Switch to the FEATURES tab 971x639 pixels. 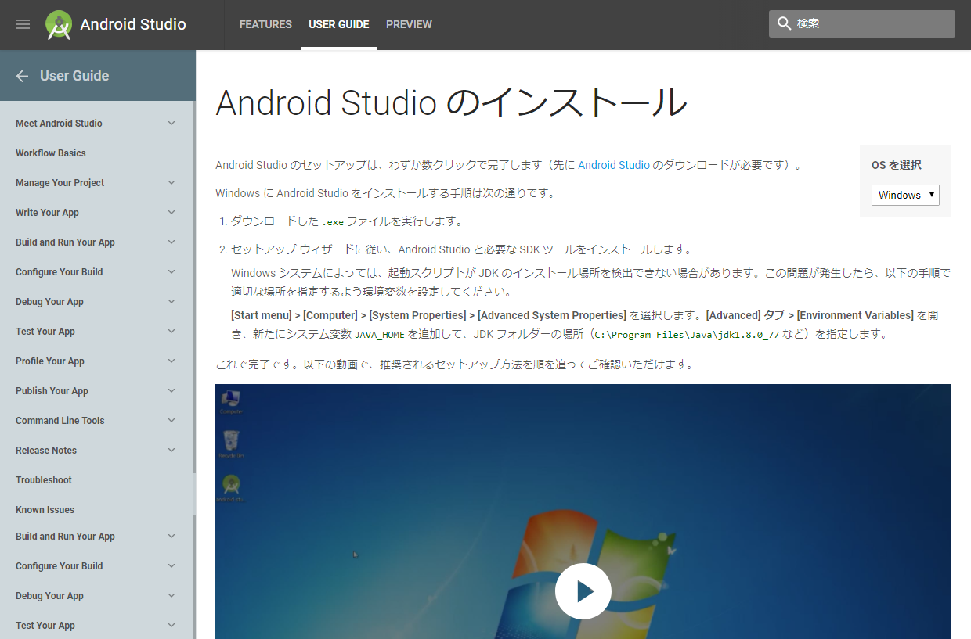pyautogui.click(x=265, y=24)
